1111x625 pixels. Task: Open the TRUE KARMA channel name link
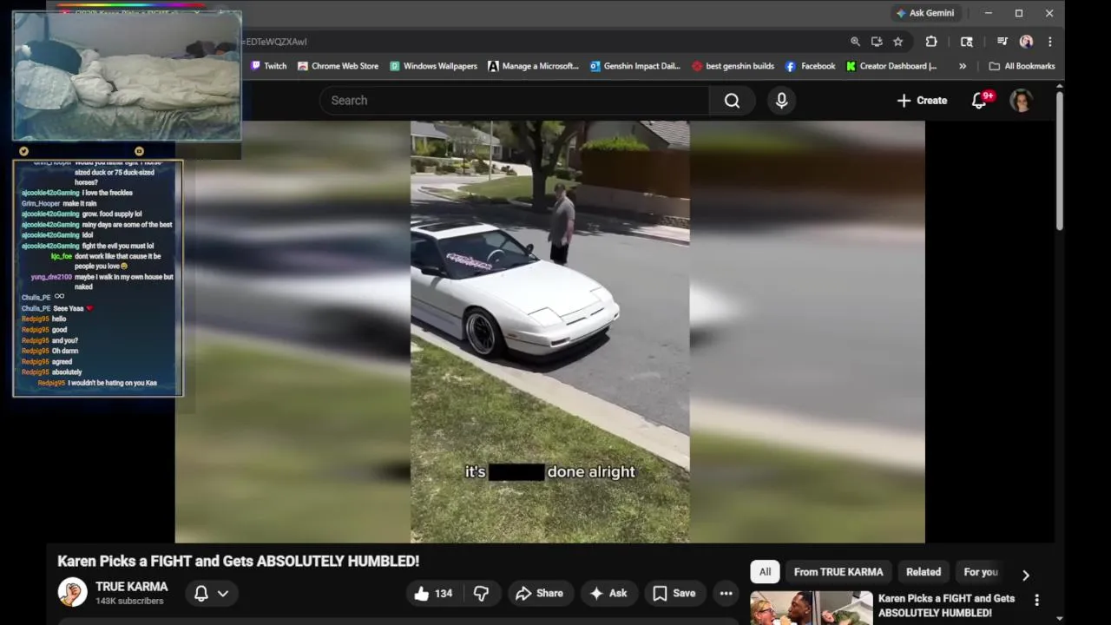[131, 587]
